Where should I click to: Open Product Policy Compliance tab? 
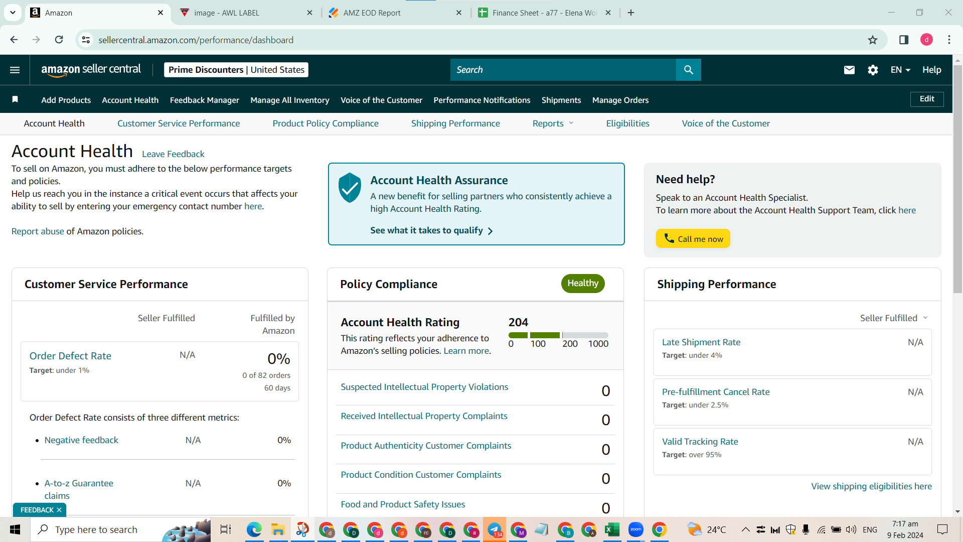(326, 123)
